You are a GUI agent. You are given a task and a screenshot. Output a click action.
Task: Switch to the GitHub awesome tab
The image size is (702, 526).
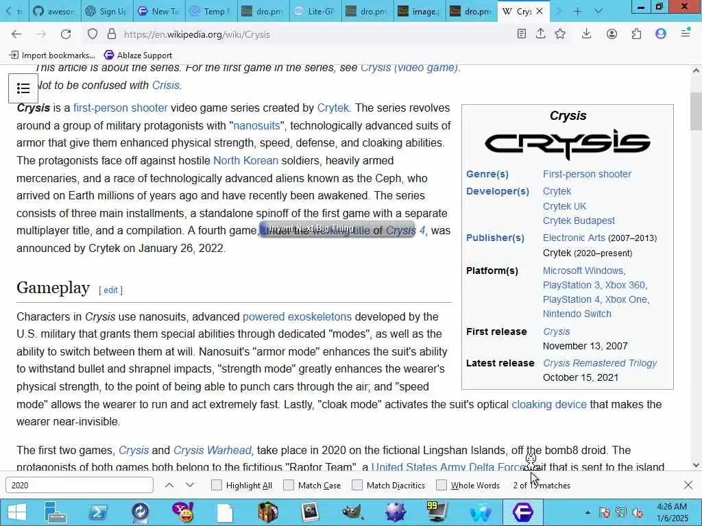[55, 11]
